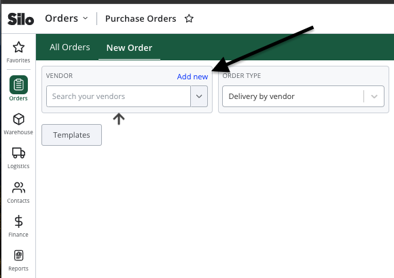Viewport: 394px width, 278px height.
Task: Click the Orders header label
Action: click(x=62, y=18)
